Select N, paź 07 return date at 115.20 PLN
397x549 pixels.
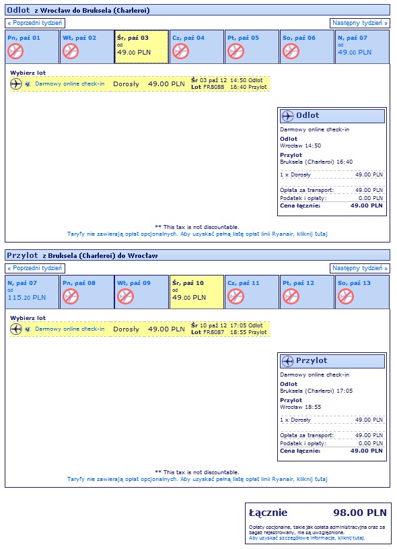[x=32, y=292]
